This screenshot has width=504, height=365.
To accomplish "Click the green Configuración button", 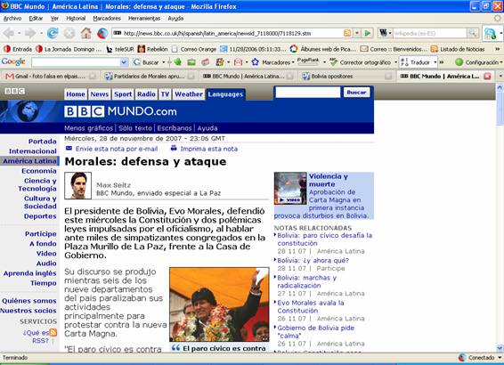I will click(x=476, y=62).
